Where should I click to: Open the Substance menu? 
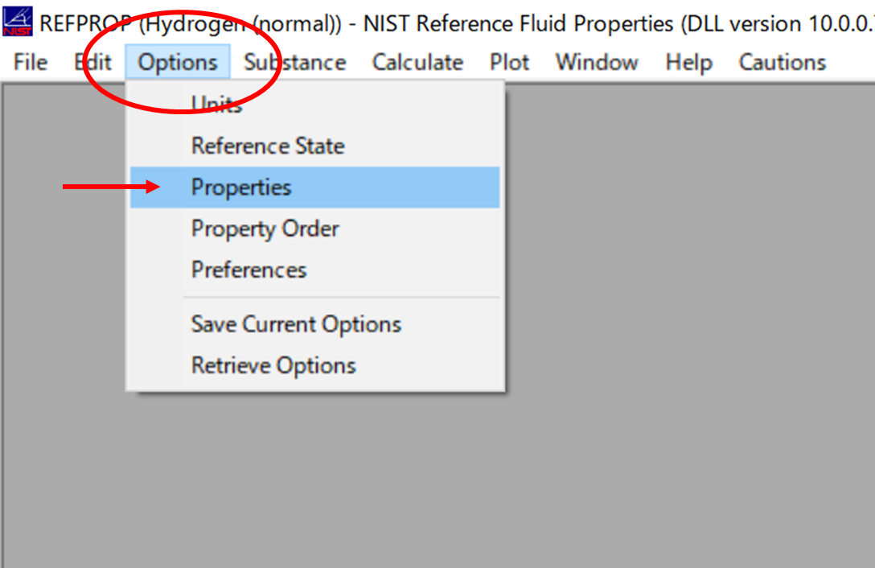pos(295,62)
